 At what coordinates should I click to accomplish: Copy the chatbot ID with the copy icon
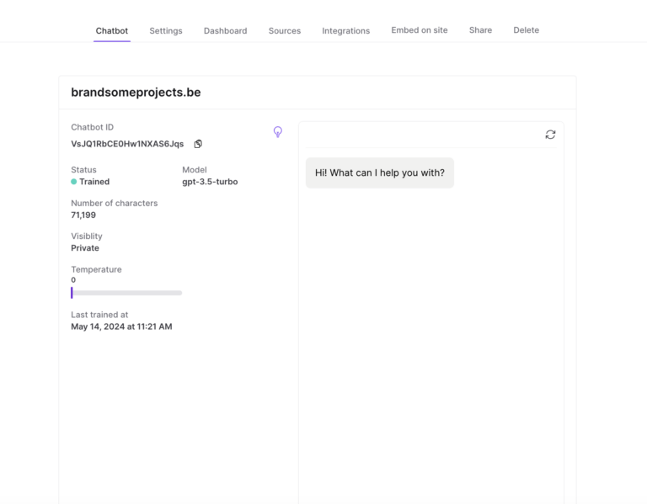tap(198, 144)
